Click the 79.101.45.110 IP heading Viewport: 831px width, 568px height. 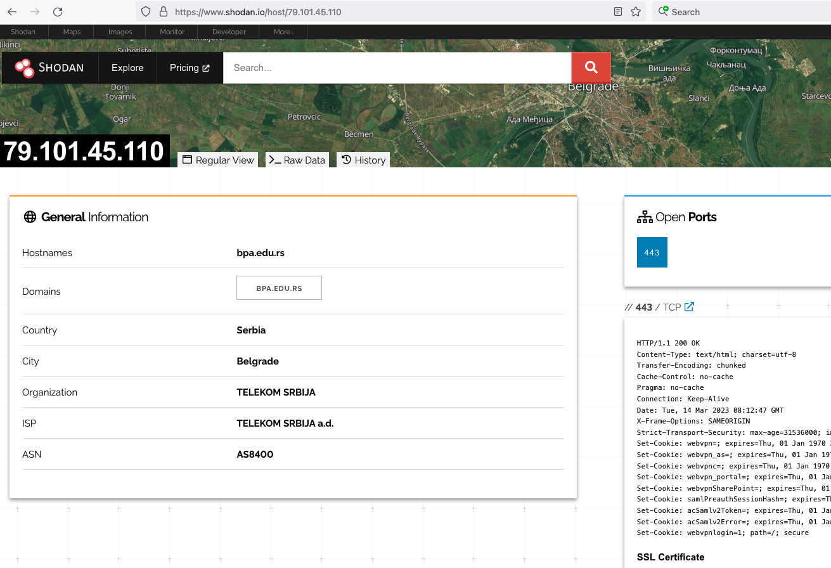(x=84, y=152)
